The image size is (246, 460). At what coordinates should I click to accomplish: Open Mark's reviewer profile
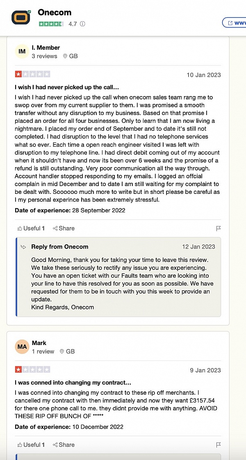pyautogui.click(x=39, y=343)
